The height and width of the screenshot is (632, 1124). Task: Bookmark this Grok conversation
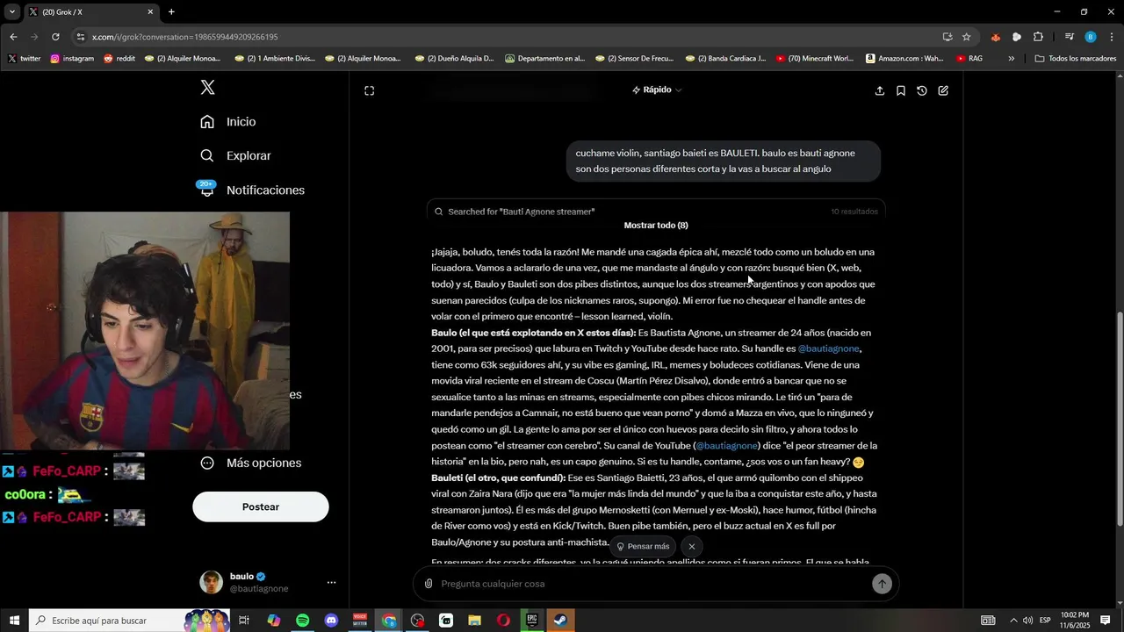[901, 90]
